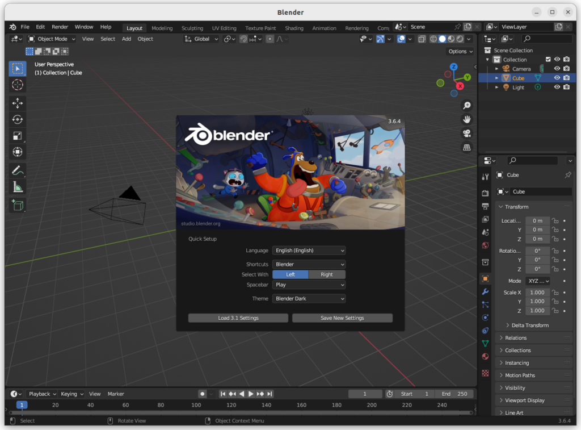
Task: Choose Right for Select With mouse button
Action: pos(327,274)
